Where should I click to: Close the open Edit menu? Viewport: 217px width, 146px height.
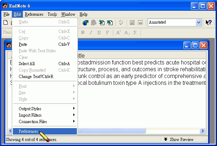pos(17,14)
